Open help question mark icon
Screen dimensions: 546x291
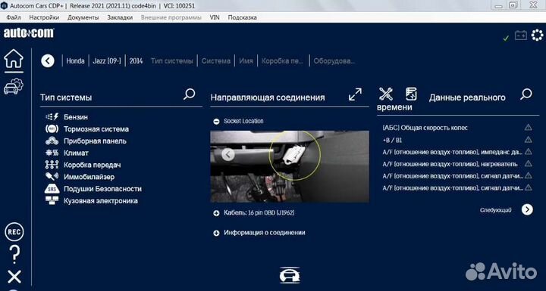click(x=14, y=254)
